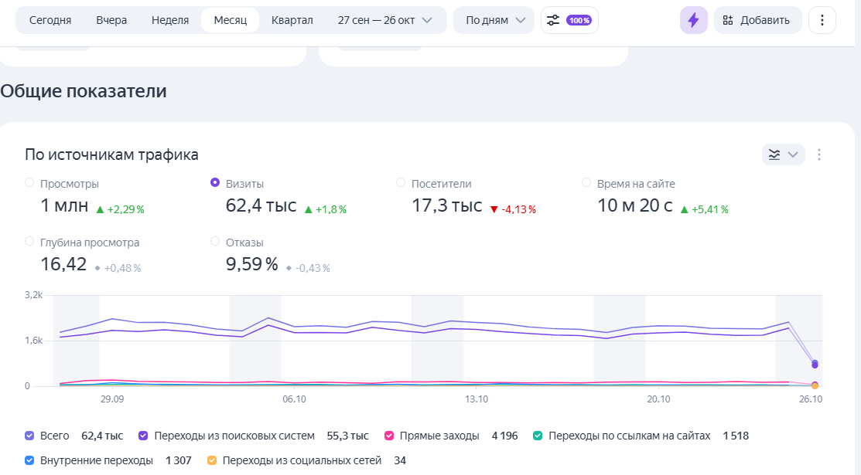Click the 100% accuracy badge
Viewport: 861px width, 475px height.
(x=579, y=20)
